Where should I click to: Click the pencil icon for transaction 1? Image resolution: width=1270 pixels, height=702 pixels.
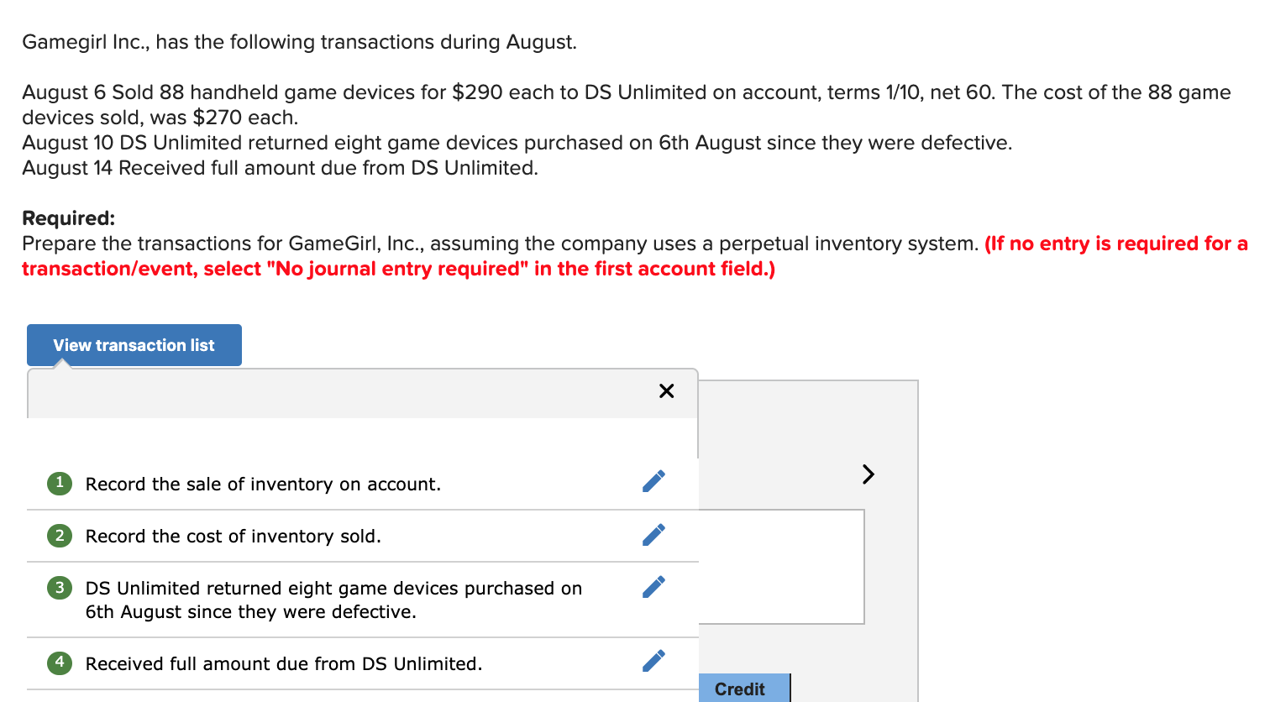653,480
